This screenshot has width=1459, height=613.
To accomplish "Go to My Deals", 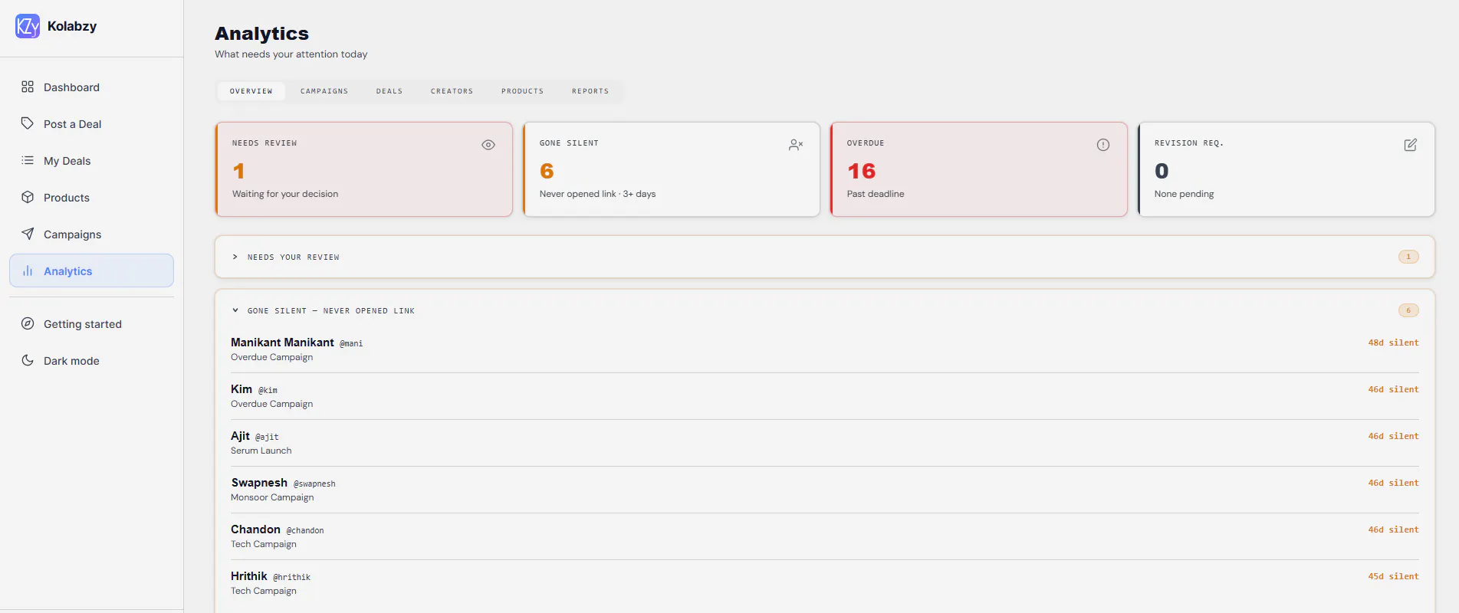I will [91, 161].
